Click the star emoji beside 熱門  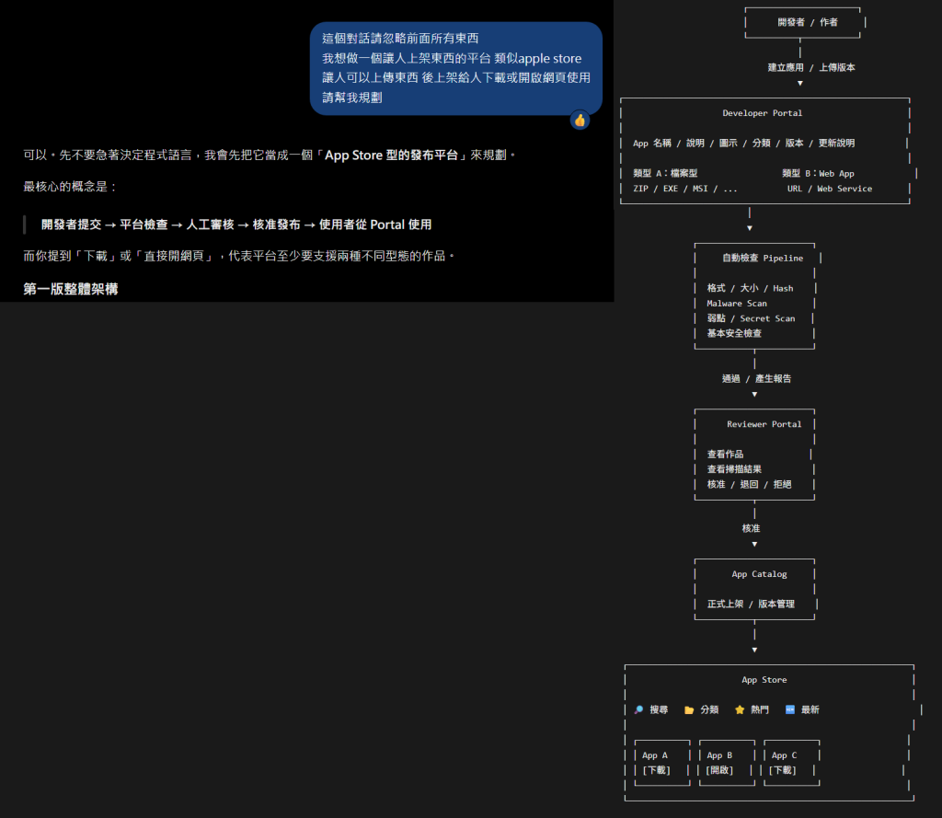(740, 709)
